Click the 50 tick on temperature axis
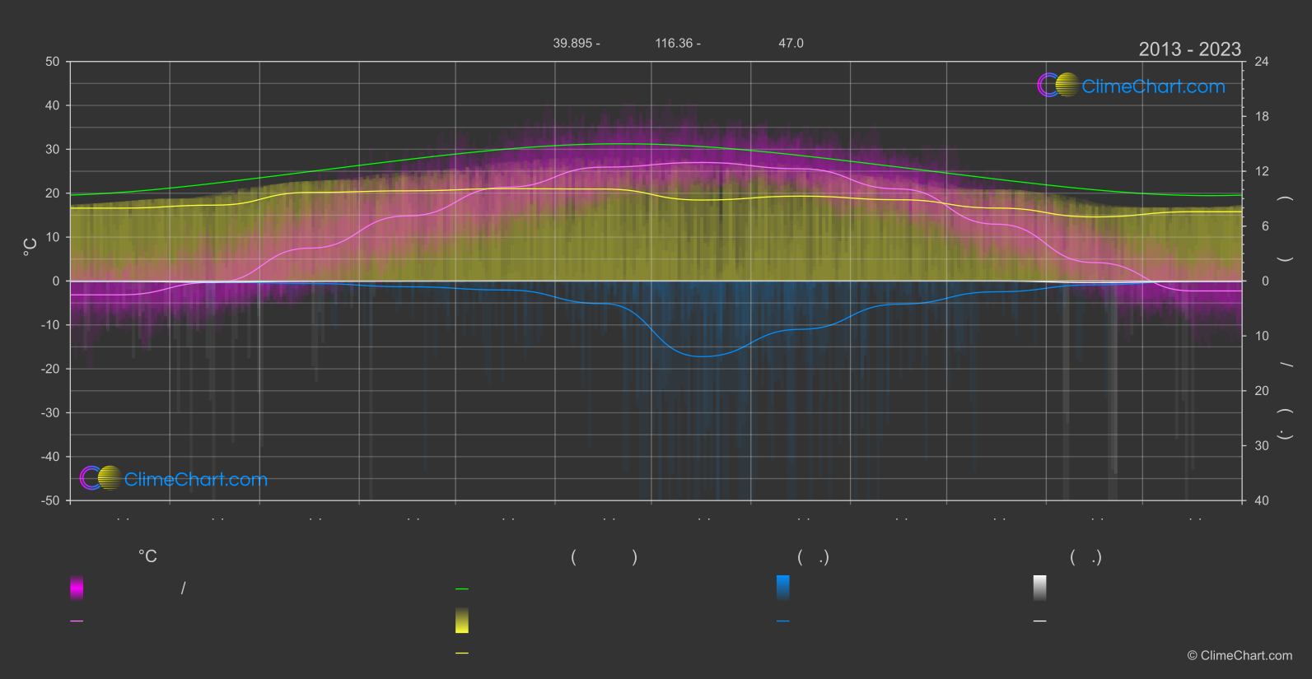Image resolution: width=1312 pixels, height=679 pixels. click(53, 62)
